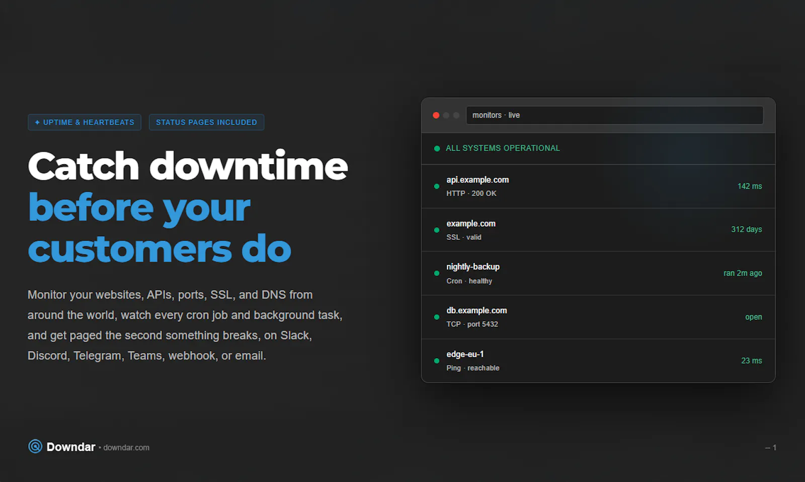Click the red window dot in the monitors panel
The height and width of the screenshot is (482, 805).
point(436,115)
